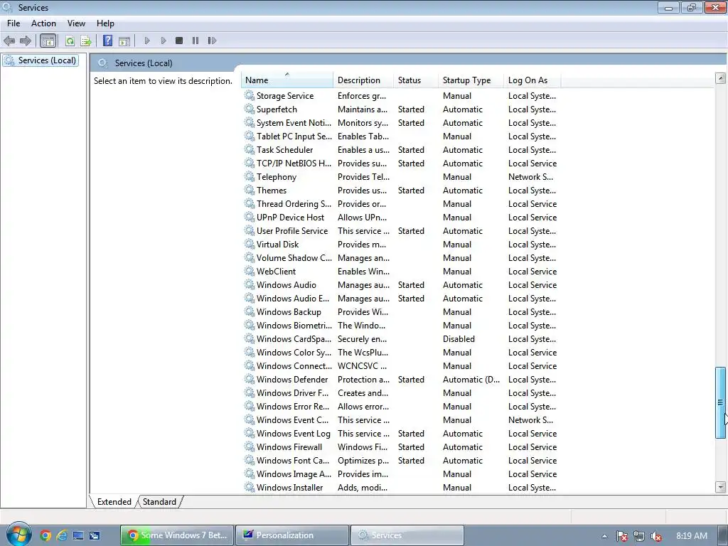Click the scrollbar down arrow
The width and height of the screenshot is (728, 546).
[721, 487]
